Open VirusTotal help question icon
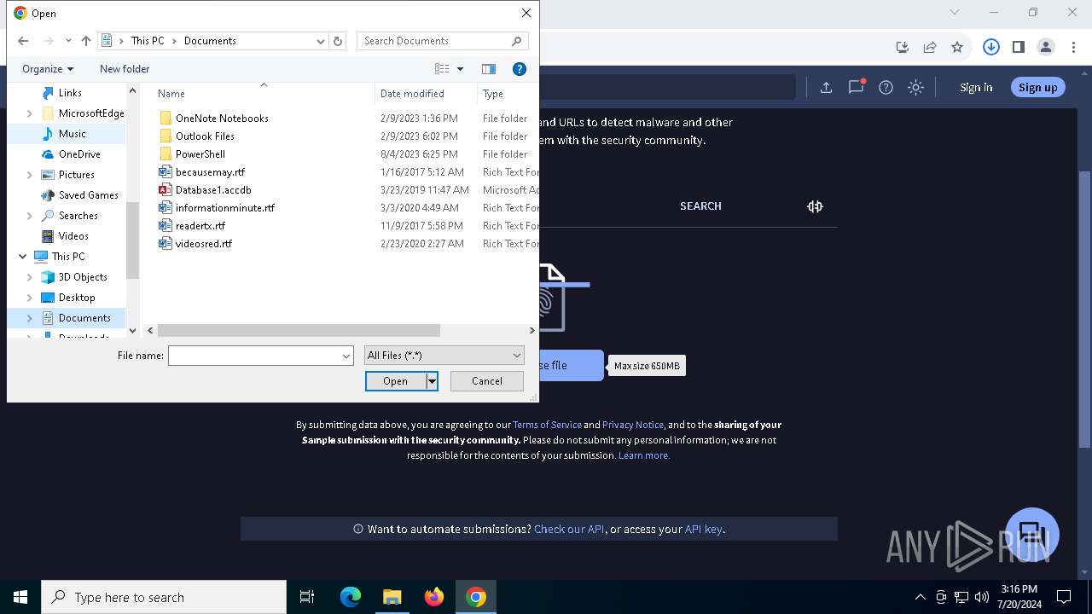The height and width of the screenshot is (614, 1092). coord(886,87)
